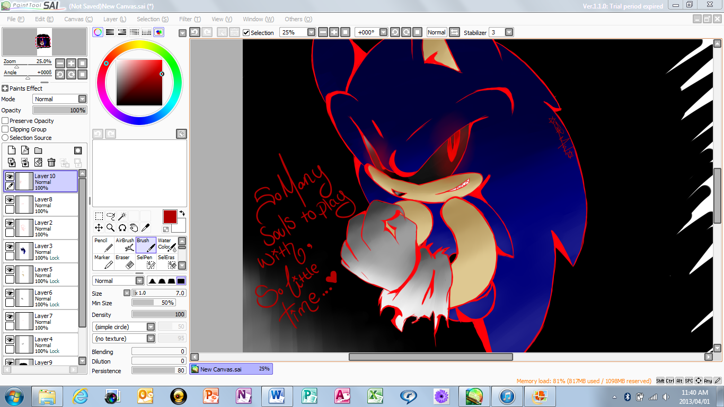
Task: Select the AirBrush tool
Action: pos(124,244)
